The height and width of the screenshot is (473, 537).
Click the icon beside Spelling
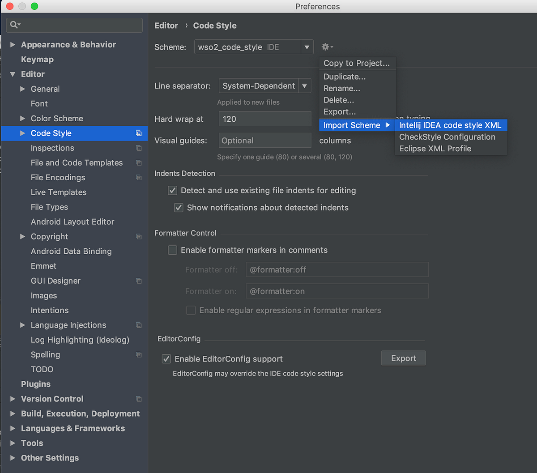click(x=139, y=354)
